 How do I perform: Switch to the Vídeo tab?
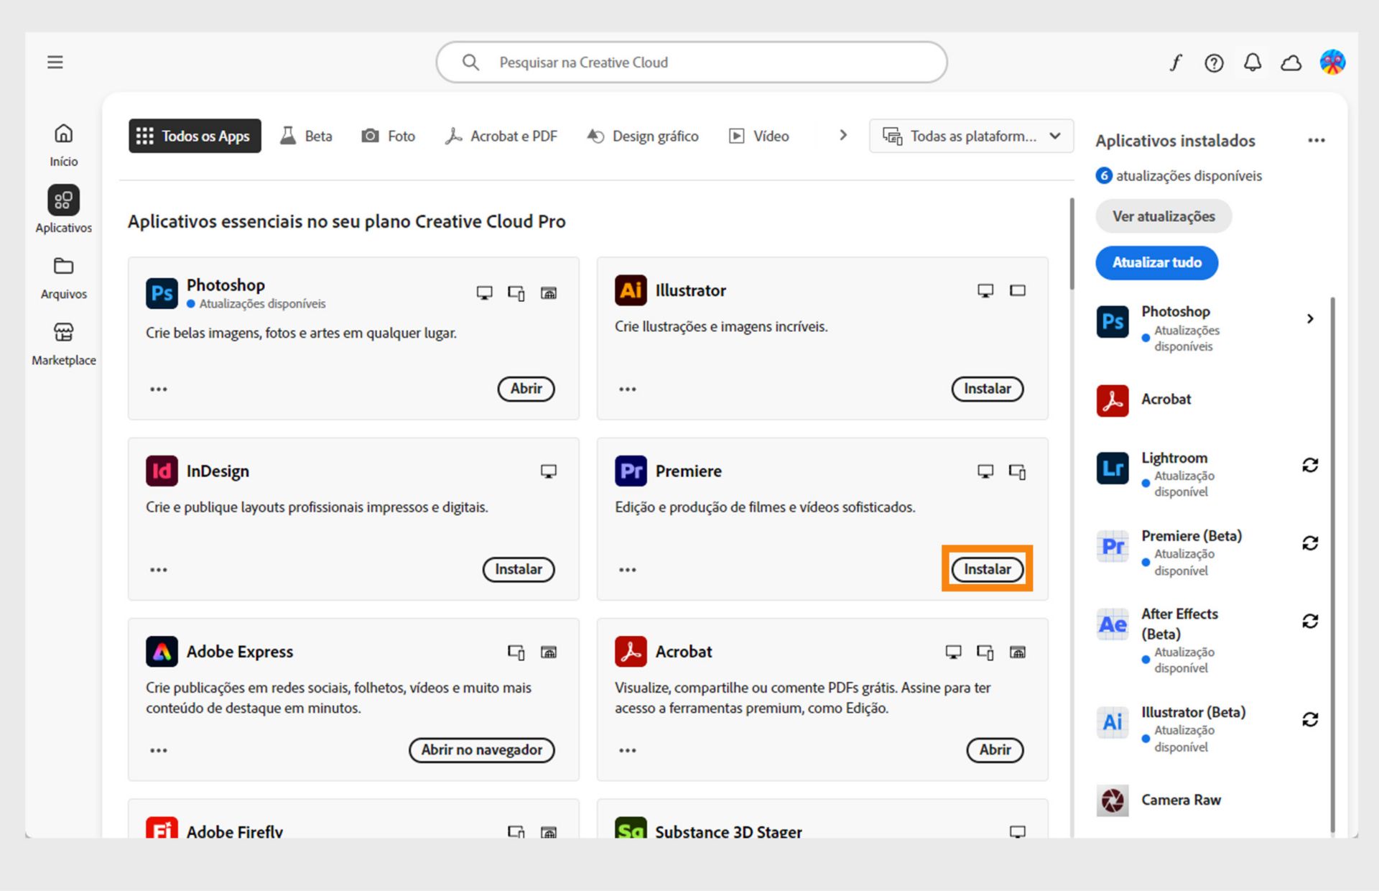point(759,136)
